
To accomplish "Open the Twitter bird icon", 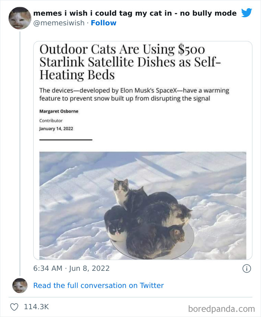I will tap(247, 12).
